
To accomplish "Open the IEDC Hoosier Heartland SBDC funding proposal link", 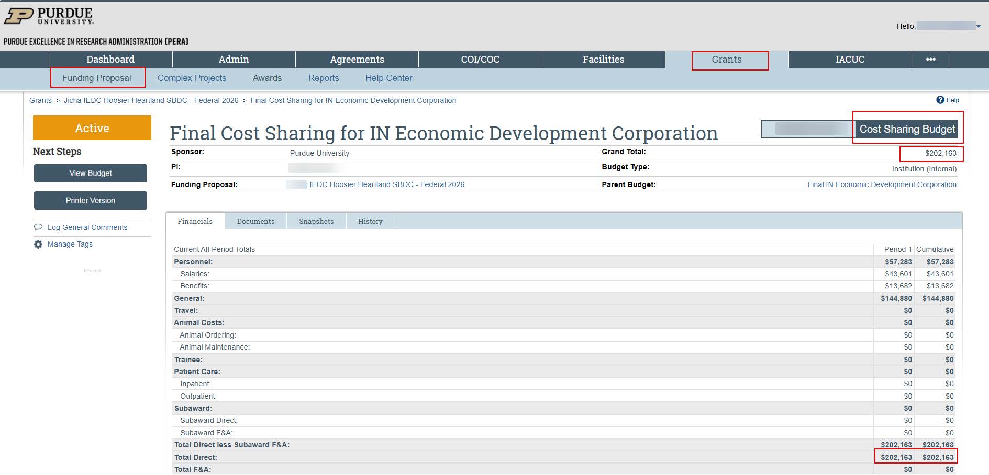I will (387, 184).
